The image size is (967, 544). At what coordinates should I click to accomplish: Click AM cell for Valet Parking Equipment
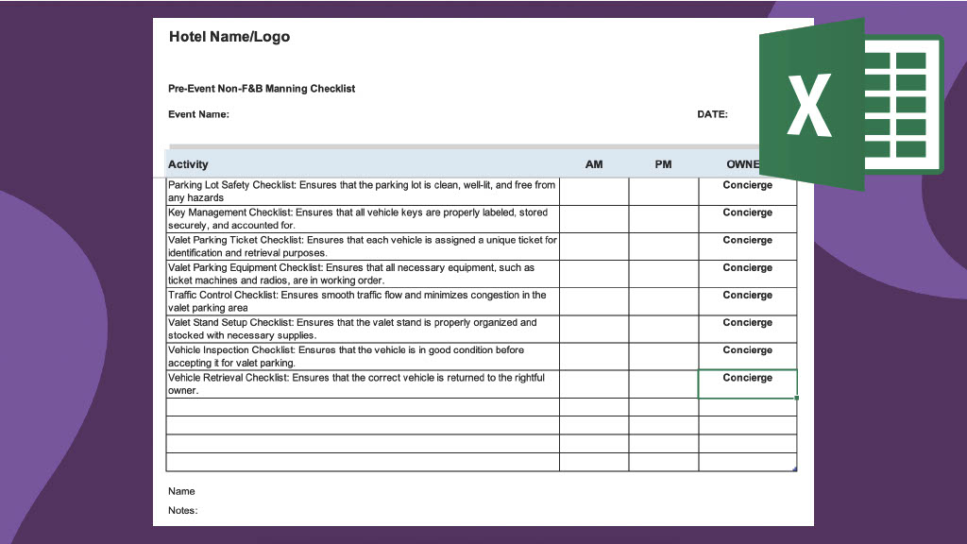coord(594,274)
